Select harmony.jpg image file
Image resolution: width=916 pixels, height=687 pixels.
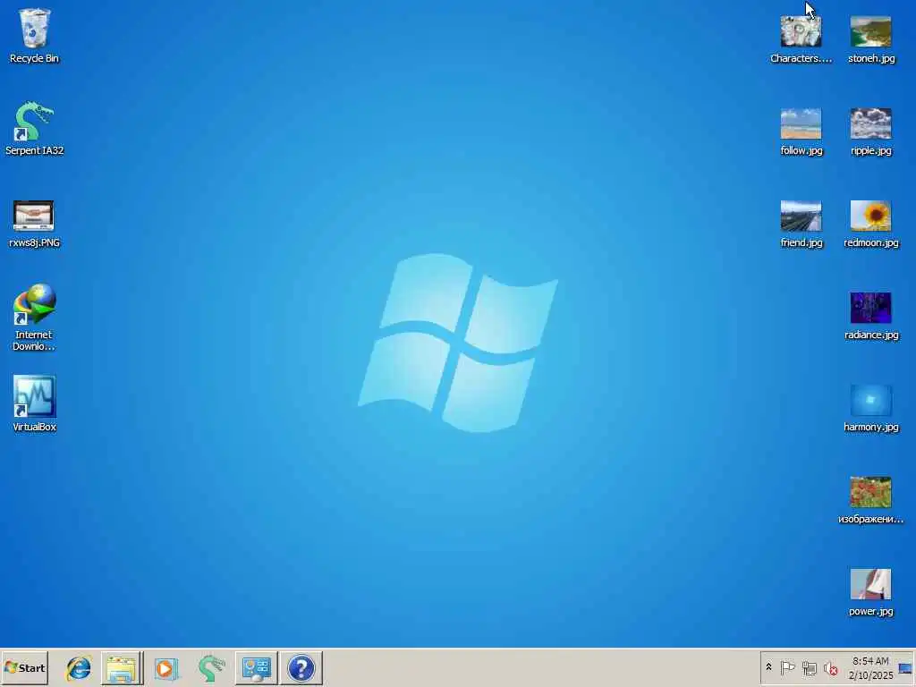pos(871,408)
